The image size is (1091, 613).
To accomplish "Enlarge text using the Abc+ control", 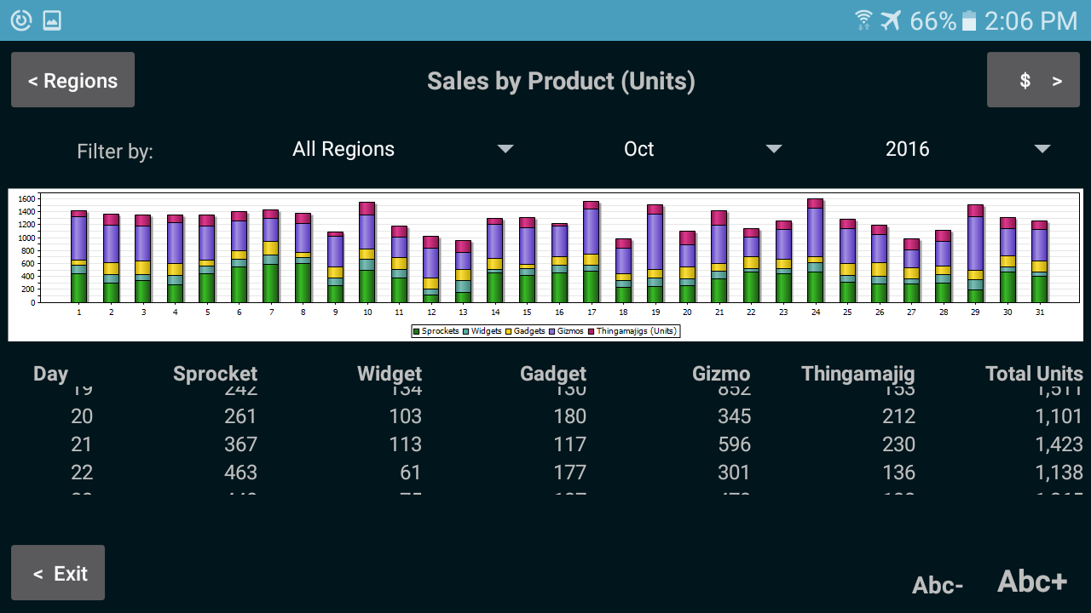I will coord(1031,581).
